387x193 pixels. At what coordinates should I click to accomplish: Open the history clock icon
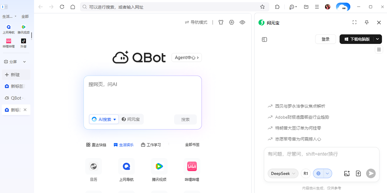(293, 7)
